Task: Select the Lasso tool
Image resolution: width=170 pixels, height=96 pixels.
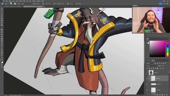Action: coord(2,14)
